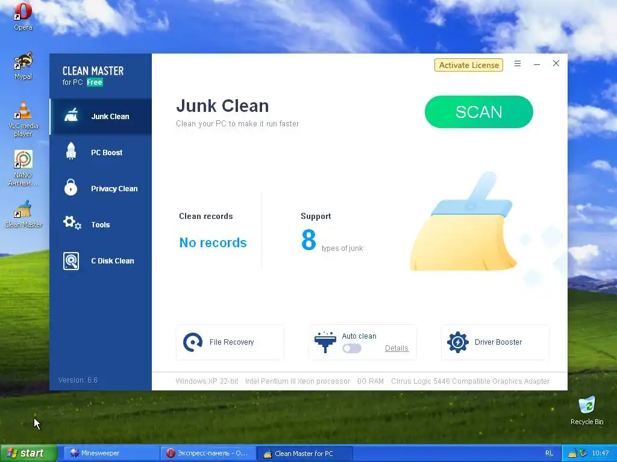Switch to Minesweeper in the taskbar
Image resolution: width=617 pixels, height=462 pixels.
point(111,454)
